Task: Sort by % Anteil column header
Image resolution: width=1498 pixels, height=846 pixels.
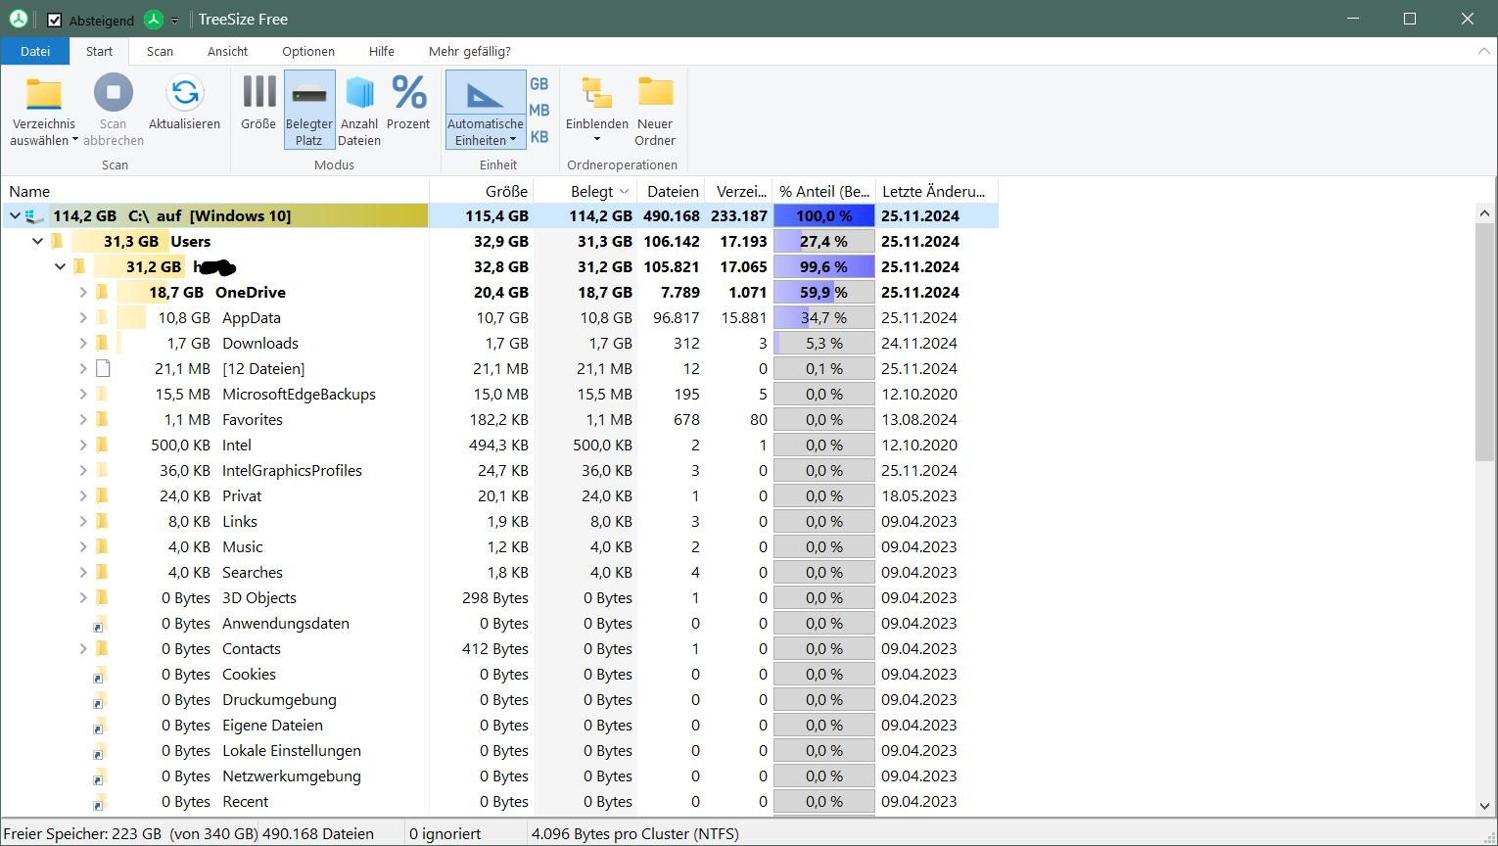Action: tap(824, 191)
